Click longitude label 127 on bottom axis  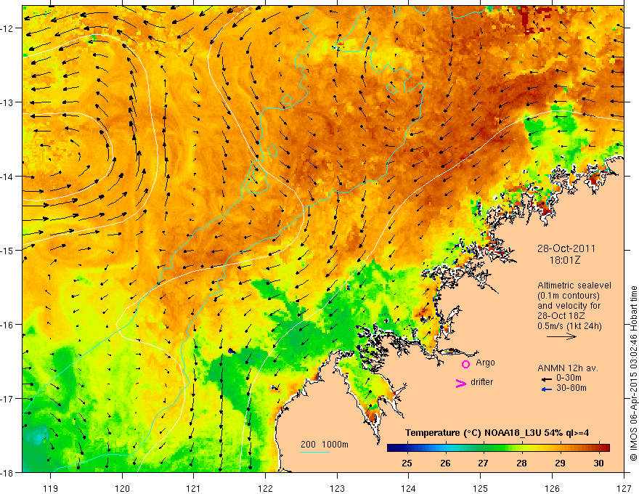624,488
